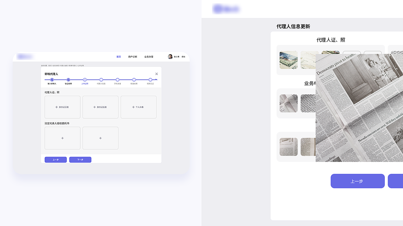The height and width of the screenshot is (226, 403).
Task: Click first thumbnail under 代理人证、照 right panel
Action: tap(288, 60)
